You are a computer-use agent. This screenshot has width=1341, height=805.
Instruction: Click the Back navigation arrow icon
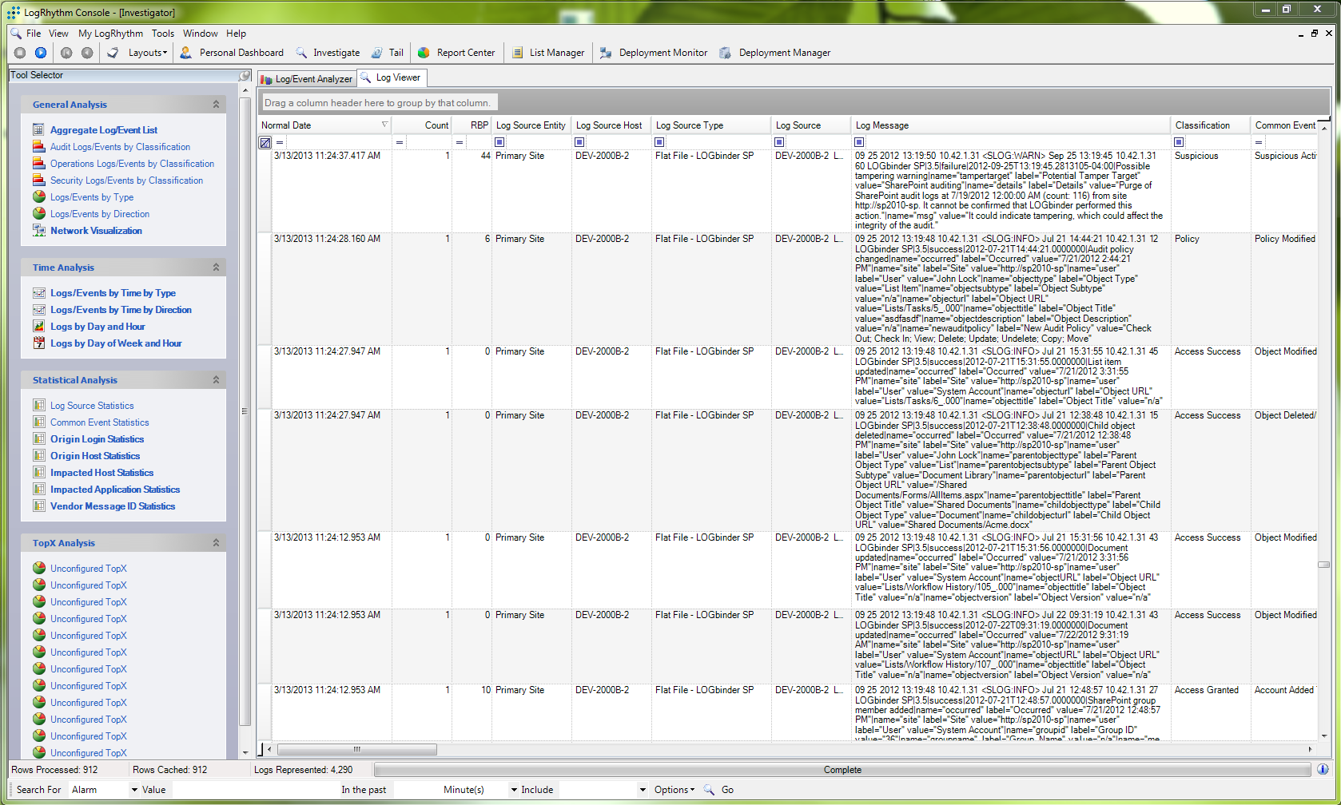66,53
